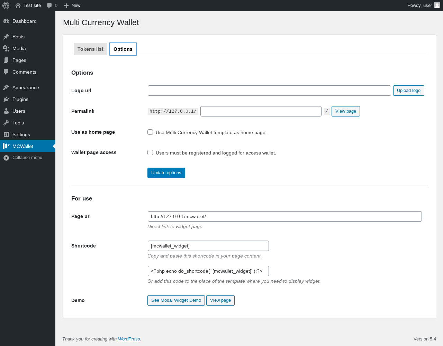
Task: Click the user avatar in the top bar
Action: [437, 5]
